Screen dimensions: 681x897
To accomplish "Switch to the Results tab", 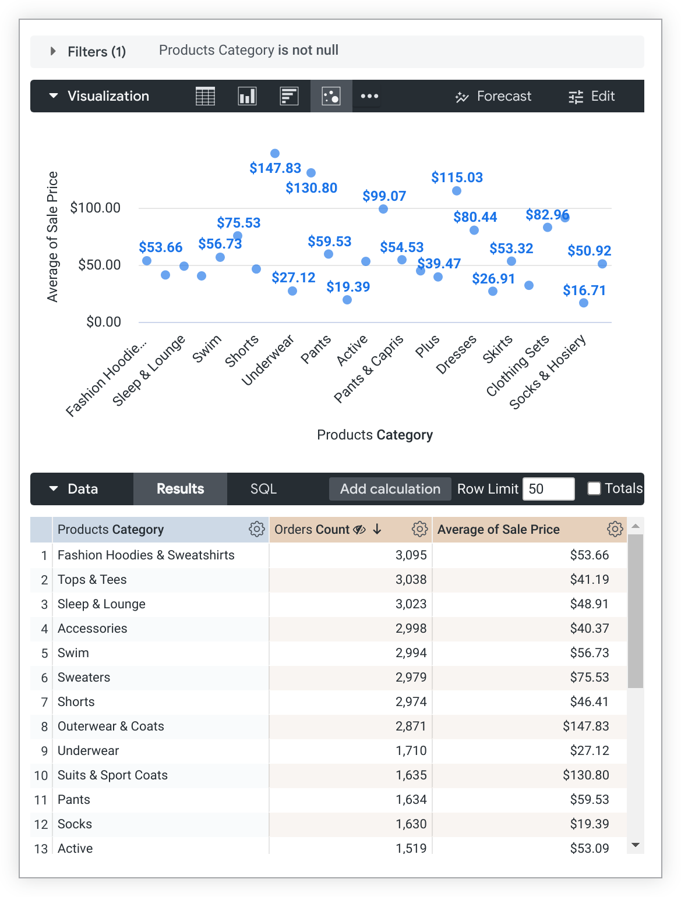I will click(x=179, y=489).
